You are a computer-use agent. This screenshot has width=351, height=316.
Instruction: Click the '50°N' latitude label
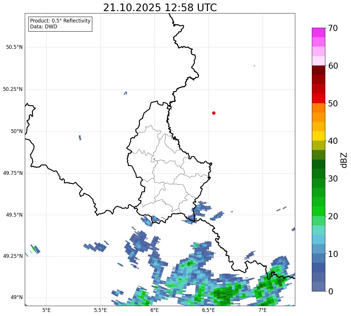click(x=17, y=131)
